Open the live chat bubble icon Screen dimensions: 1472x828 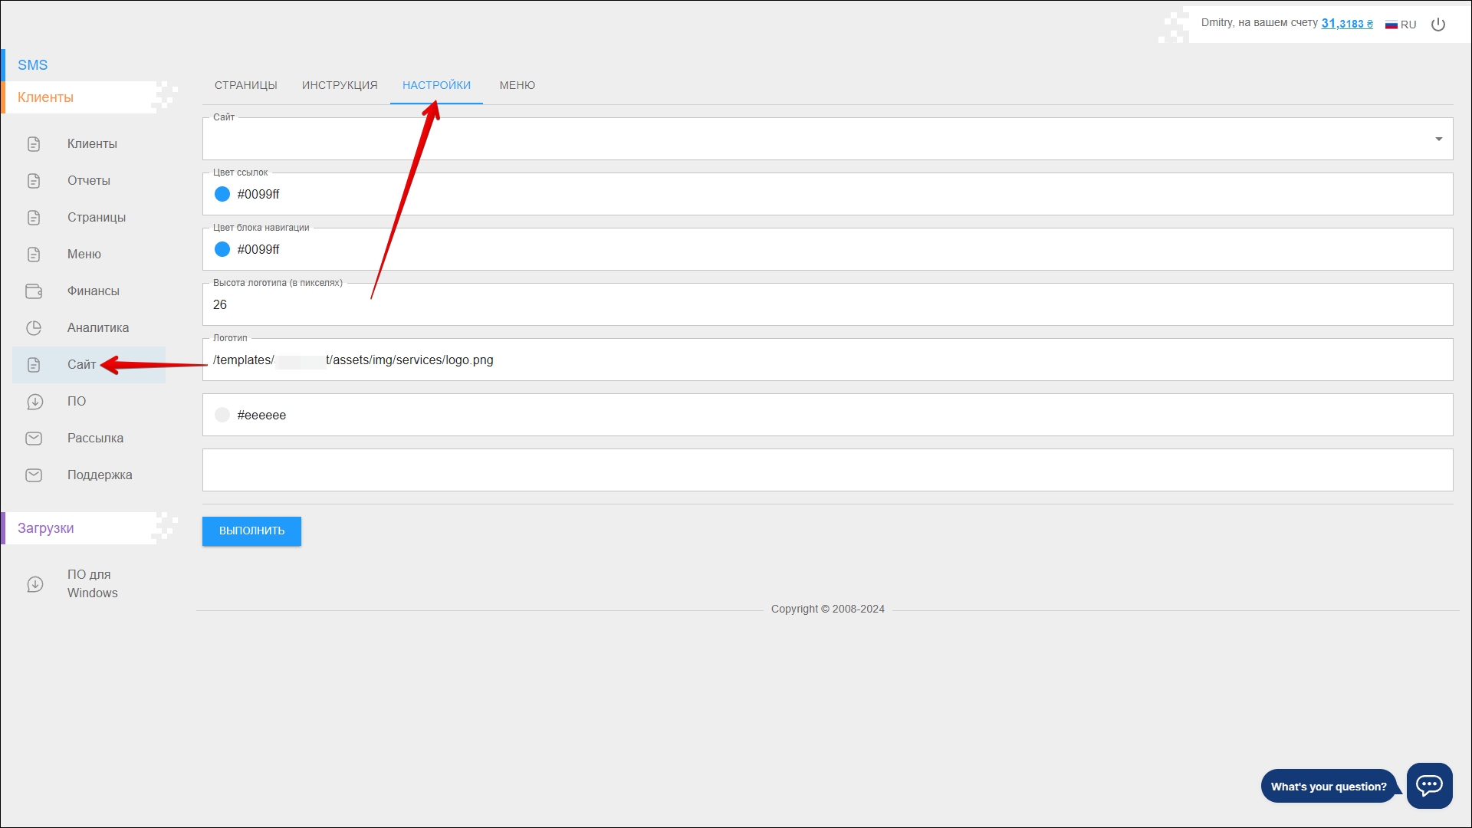1429,785
